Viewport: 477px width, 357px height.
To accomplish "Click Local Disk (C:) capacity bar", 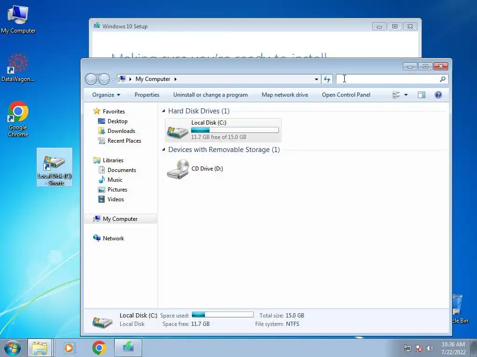I will [235, 130].
